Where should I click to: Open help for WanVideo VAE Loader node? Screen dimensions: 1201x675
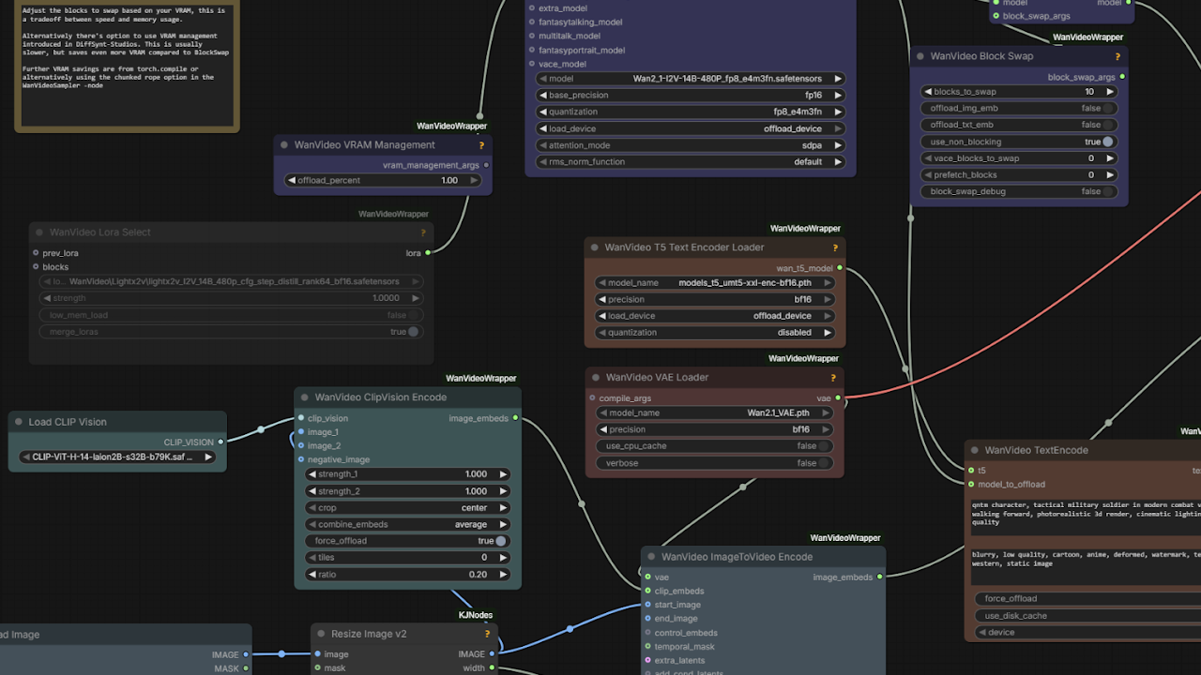pos(833,378)
